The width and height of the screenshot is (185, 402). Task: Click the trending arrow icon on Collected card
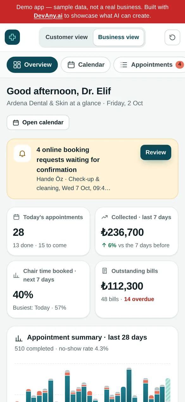[x=105, y=217]
